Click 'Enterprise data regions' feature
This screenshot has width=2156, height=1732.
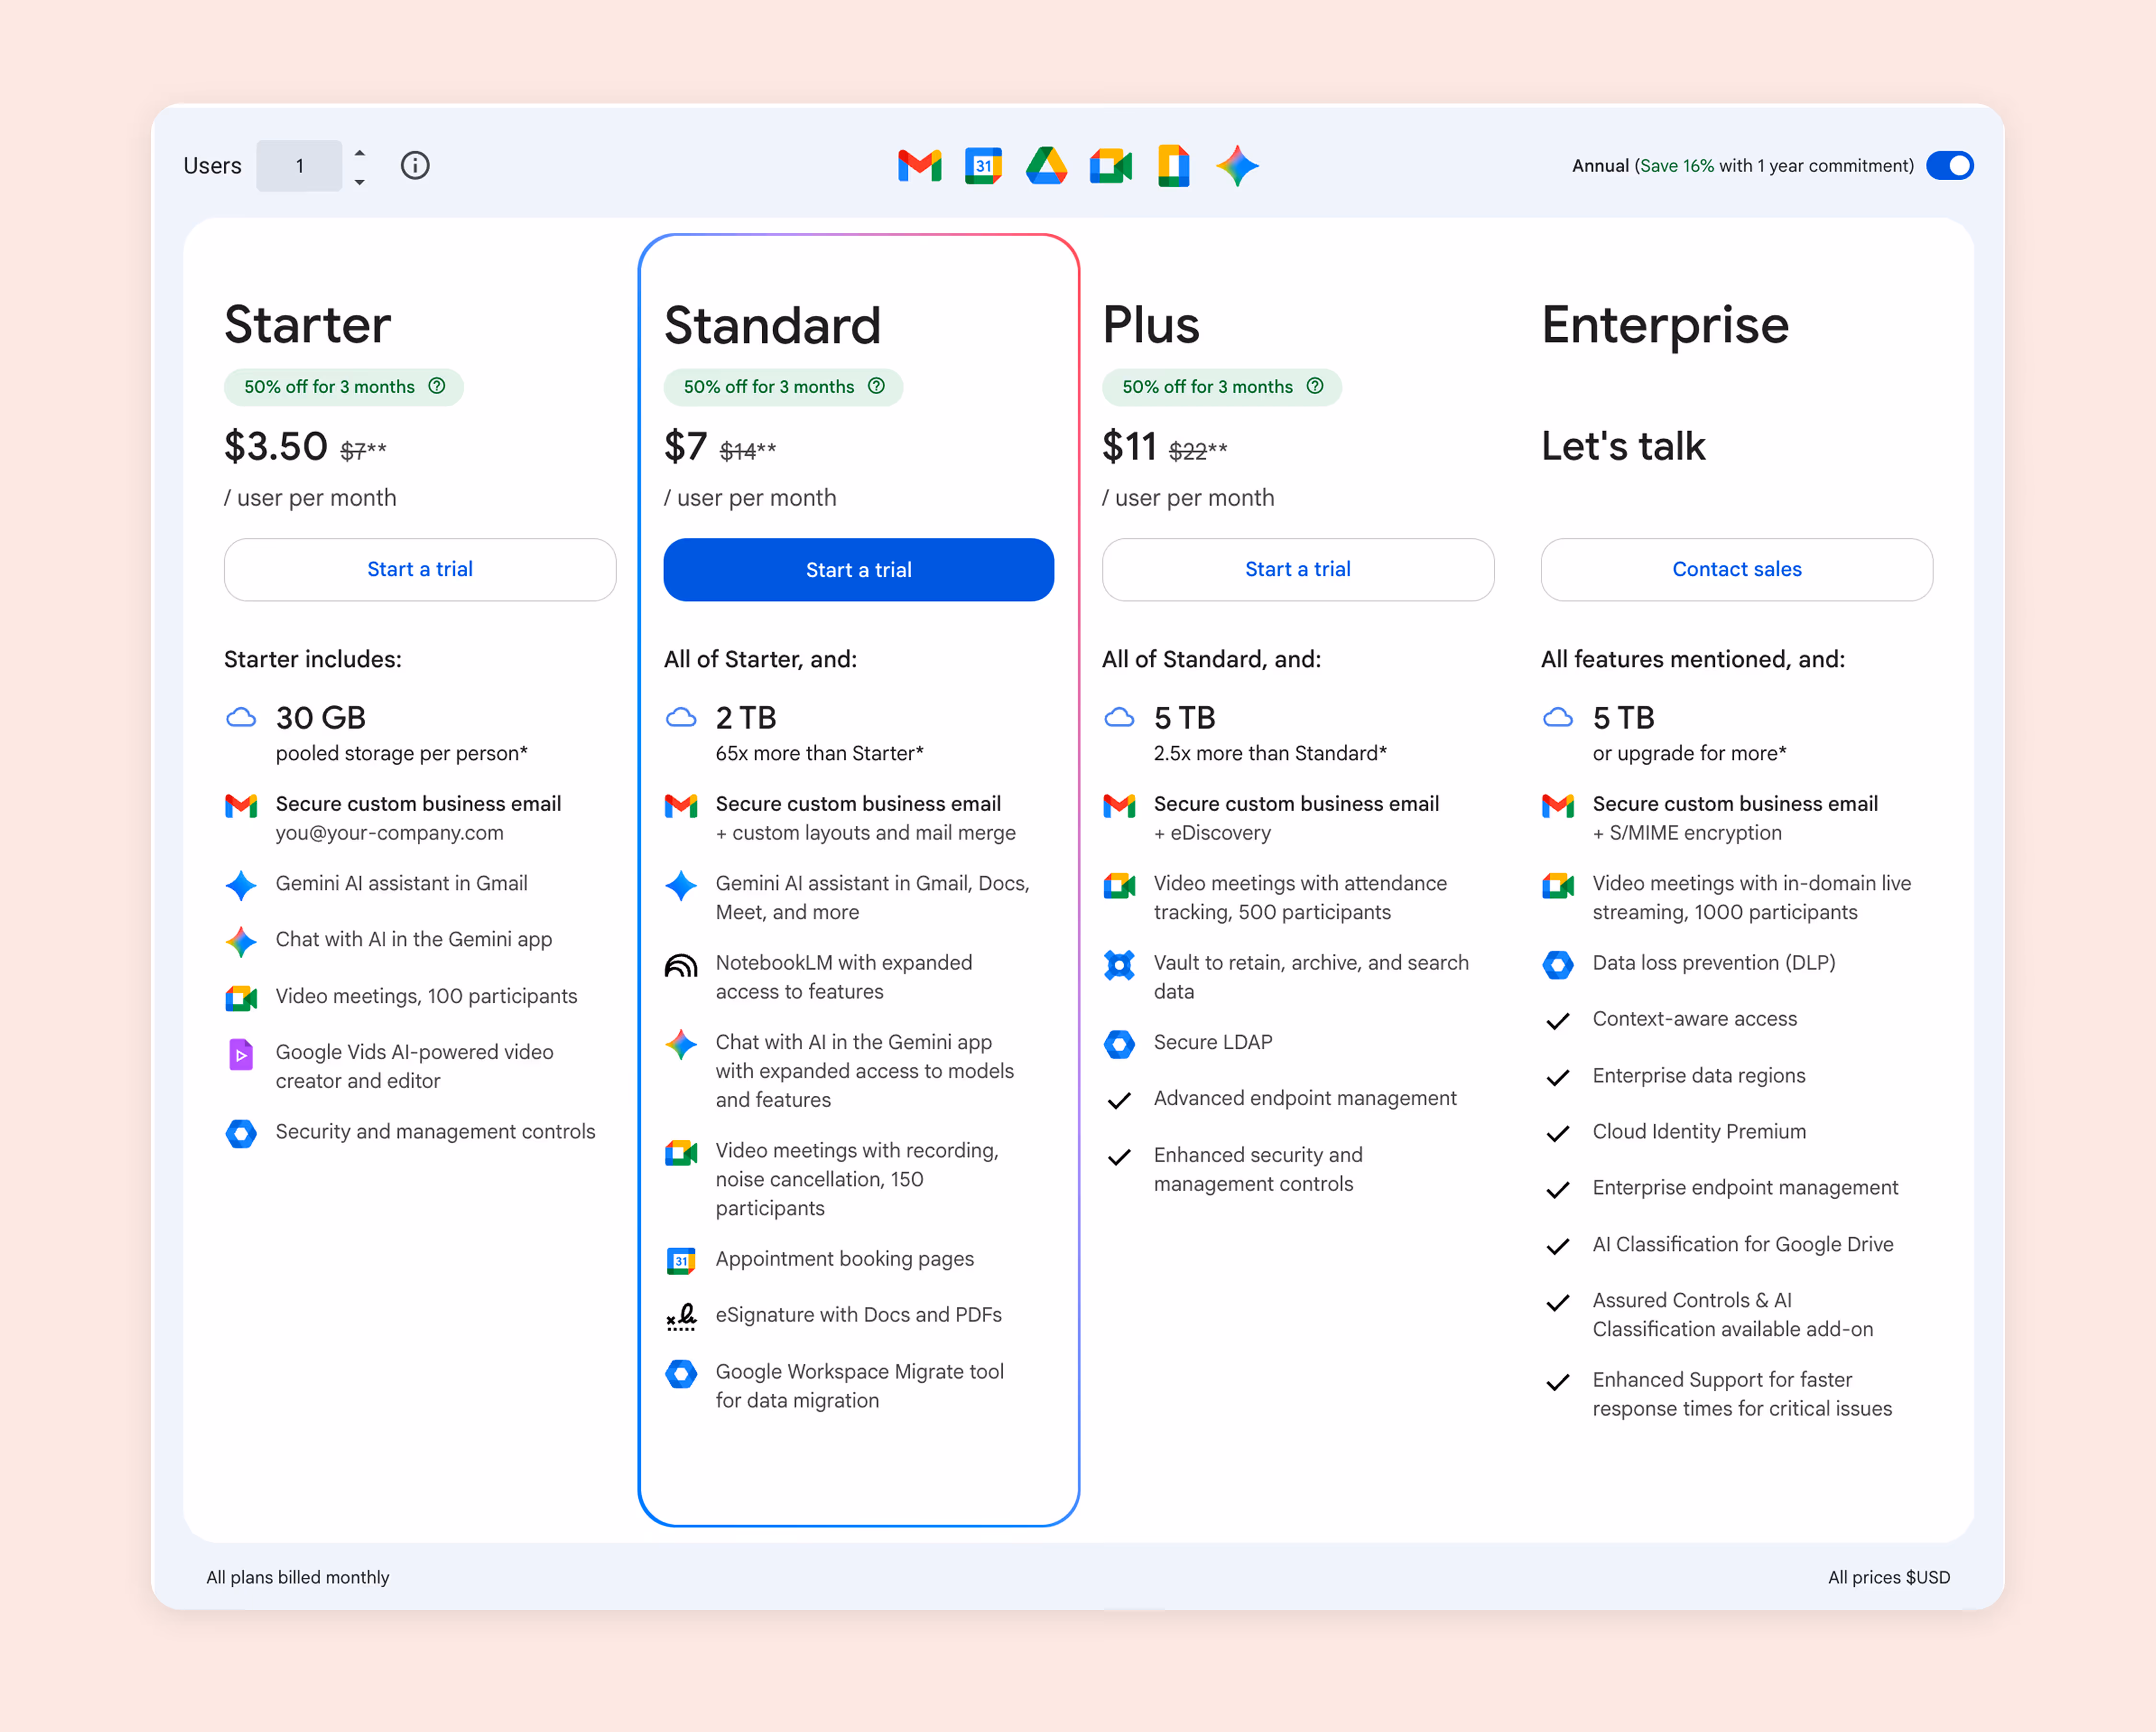coord(1699,1076)
